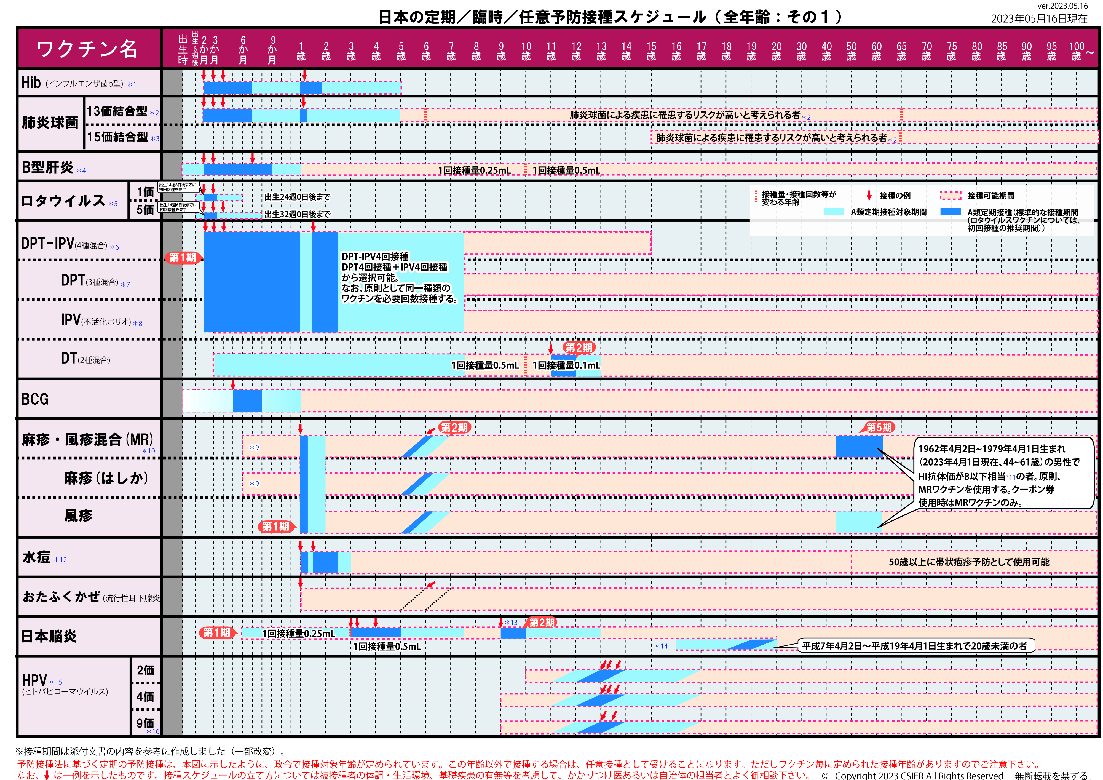Screen dimensions: 1103x780
Task: Select the blue swatch for 標準的な接種期間 legend
Action: 951,212
